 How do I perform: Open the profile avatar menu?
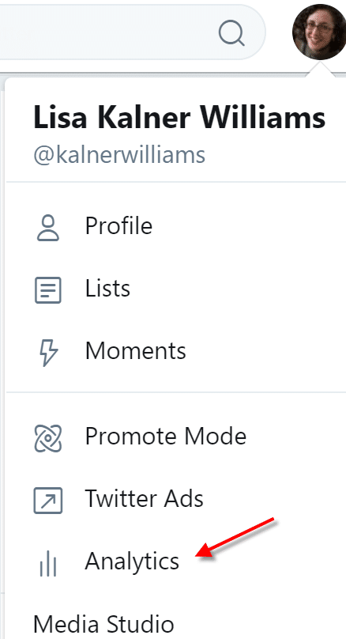point(319,32)
